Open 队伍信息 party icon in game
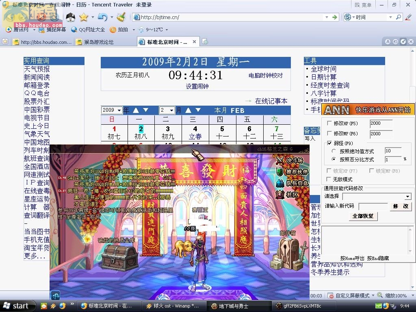The width and height of the screenshot is (416, 312). point(279,183)
